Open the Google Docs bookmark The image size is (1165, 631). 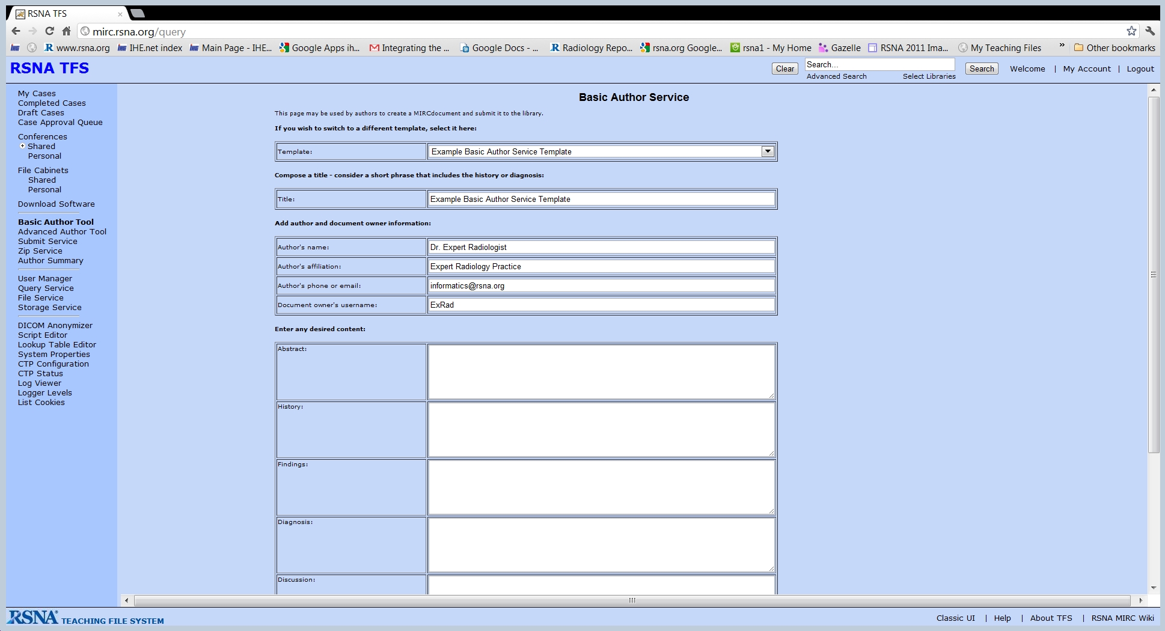499,48
